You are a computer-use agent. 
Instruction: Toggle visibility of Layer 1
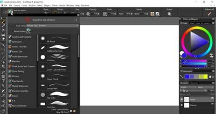pos(182,99)
